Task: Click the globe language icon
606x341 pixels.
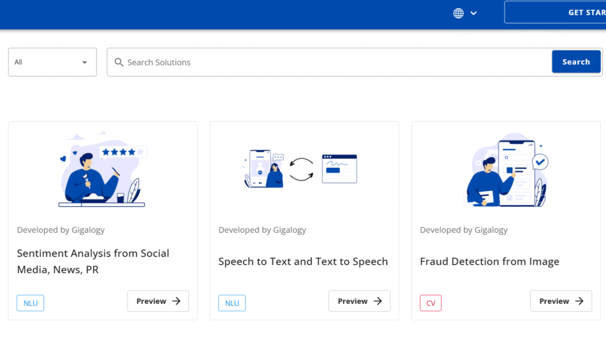Action: 458,13
